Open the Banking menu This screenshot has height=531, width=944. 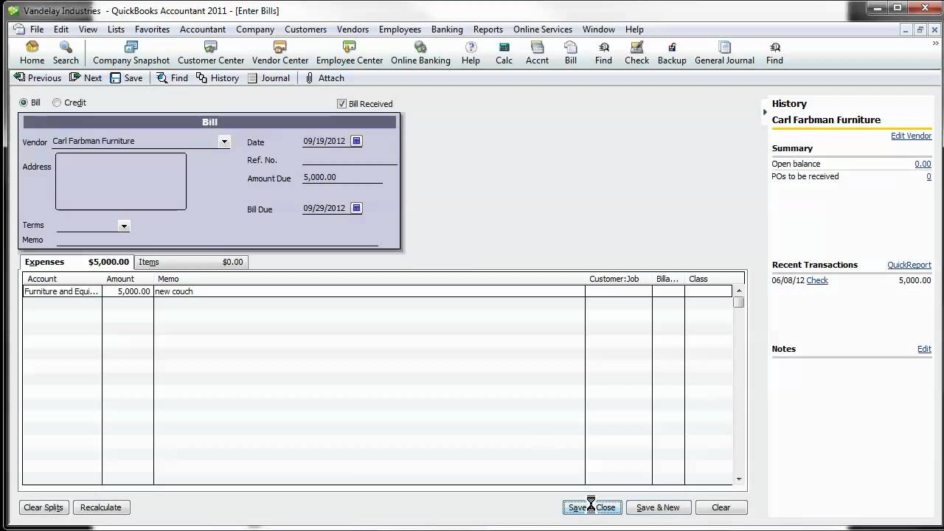pyautogui.click(x=447, y=29)
